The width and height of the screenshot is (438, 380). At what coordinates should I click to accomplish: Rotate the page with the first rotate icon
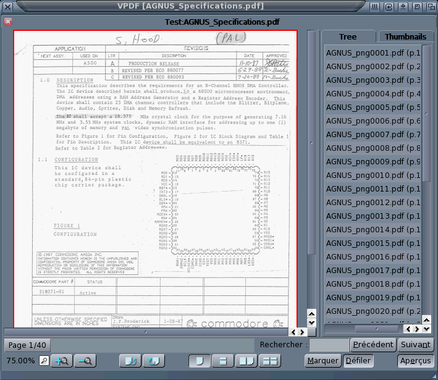click(130, 361)
